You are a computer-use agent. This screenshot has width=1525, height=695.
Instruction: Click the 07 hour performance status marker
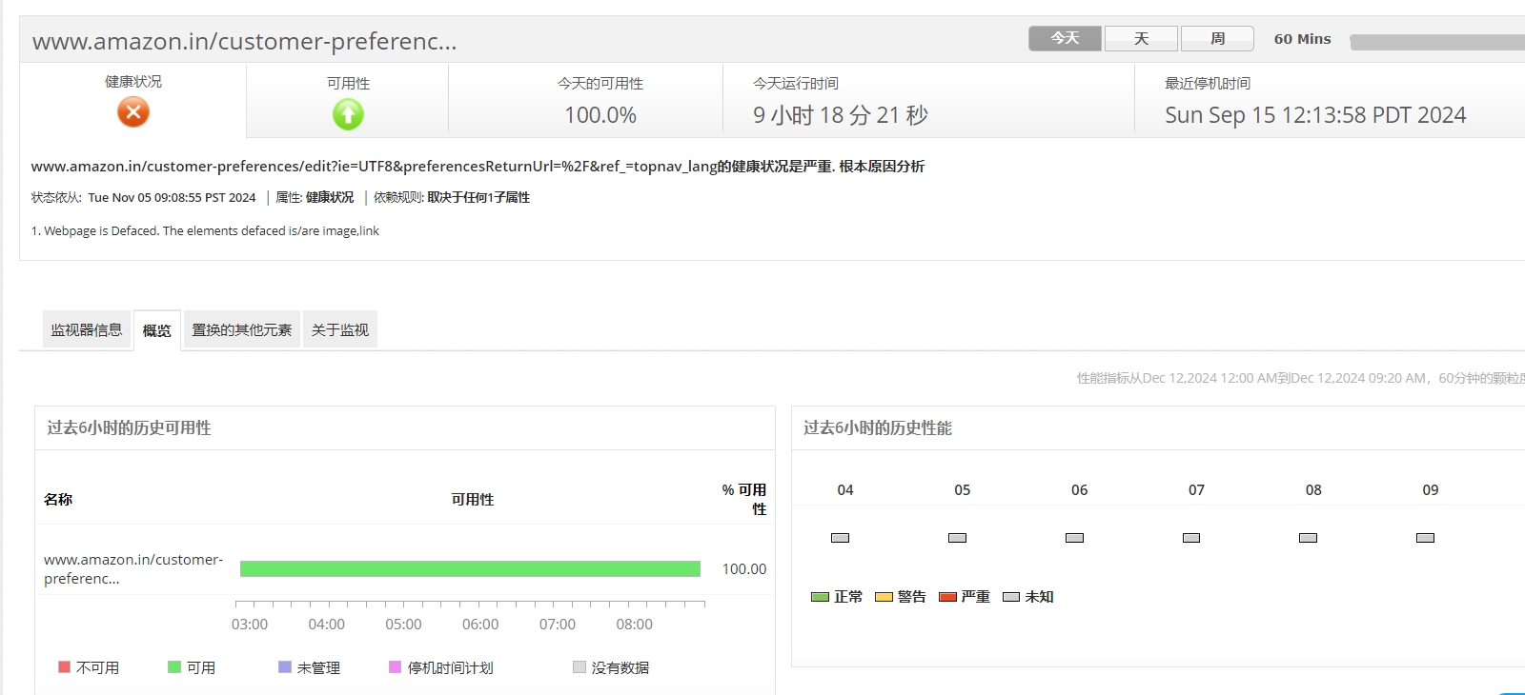(x=1191, y=538)
